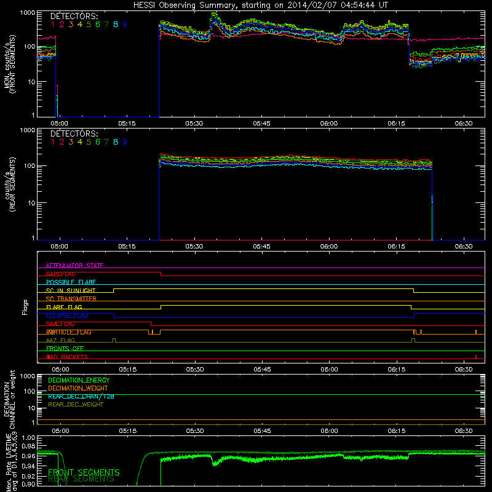492x492 pixels.
Task: Click the REAR SEGMENTS livetime legend label
Action: (81, 479)
